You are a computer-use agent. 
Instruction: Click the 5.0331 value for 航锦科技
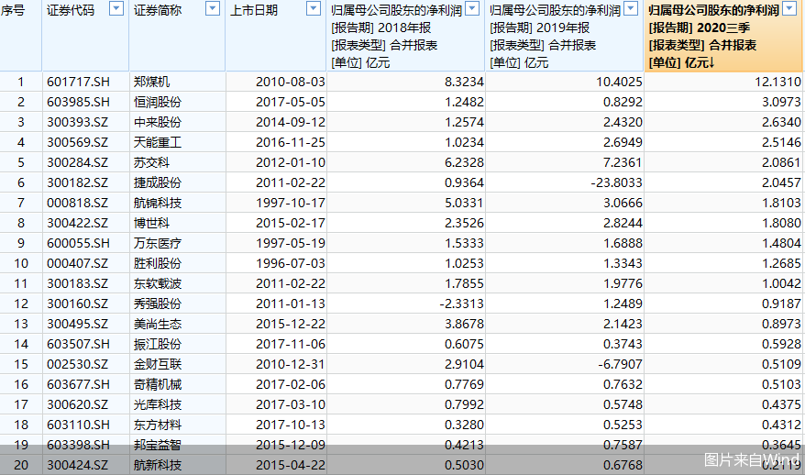click(x=464, y=203)
